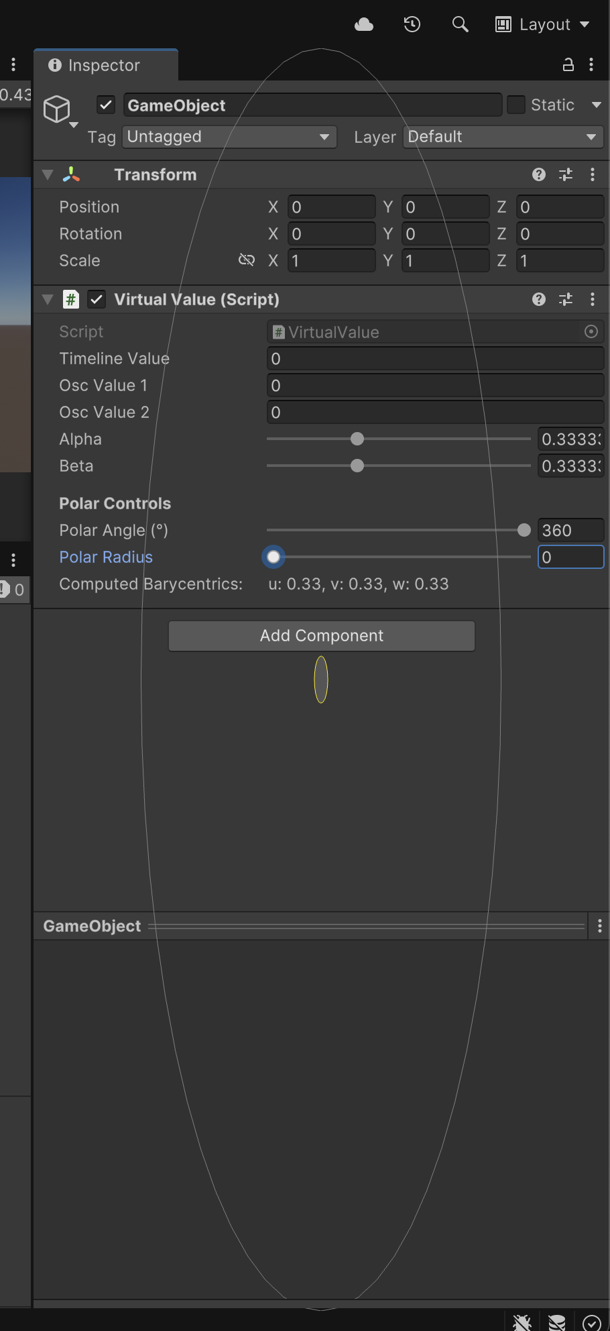Toggle GameObject active checkbox

(106, 105)
